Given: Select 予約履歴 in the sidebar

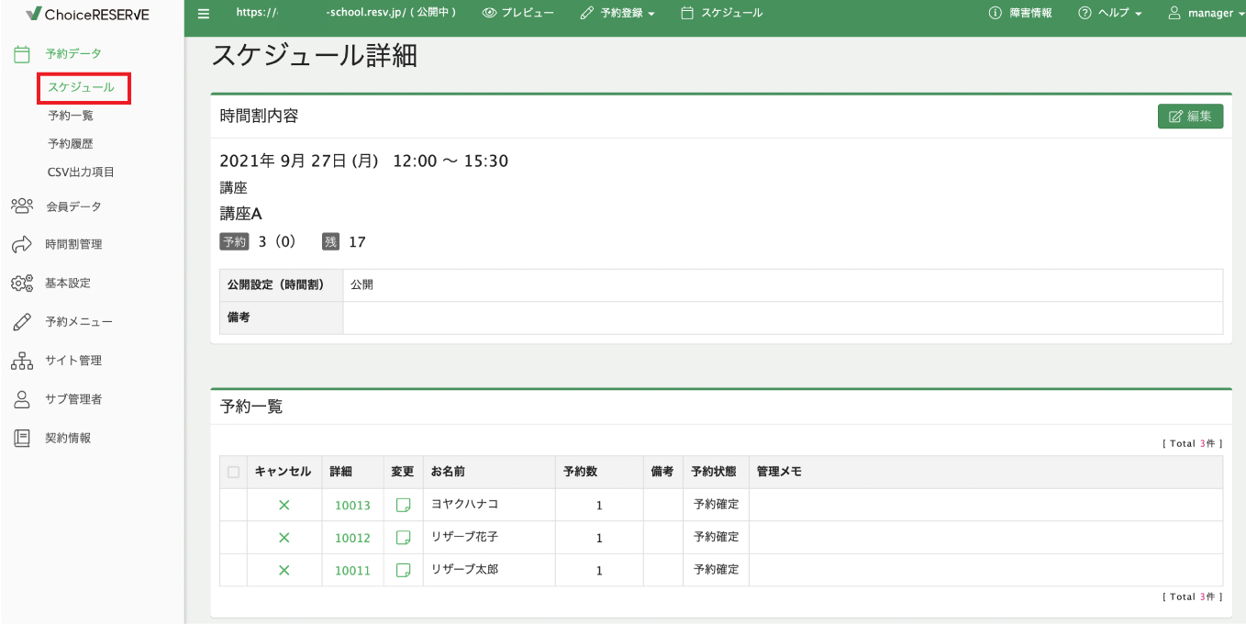Looking at the screenshot, I should 71,144.
